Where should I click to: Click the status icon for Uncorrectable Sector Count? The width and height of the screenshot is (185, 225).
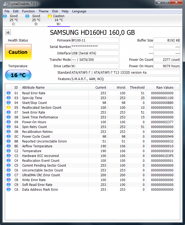9,170
